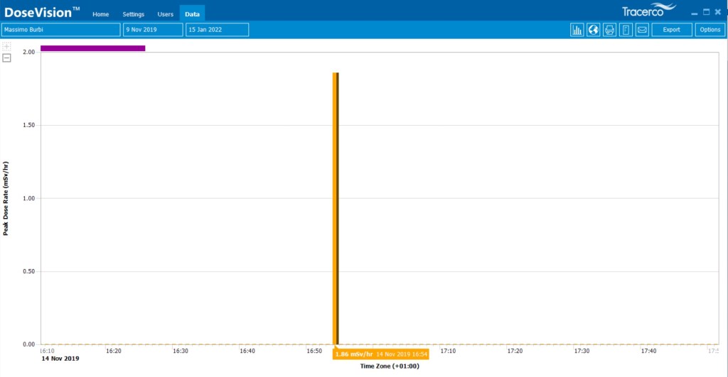Zoom in with the plus icon

point(7,47)
